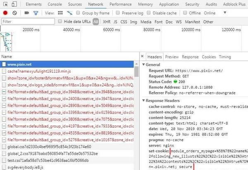Switch to the Preview details tab
This screenshot has height=170, width=248.
point(172,57)
